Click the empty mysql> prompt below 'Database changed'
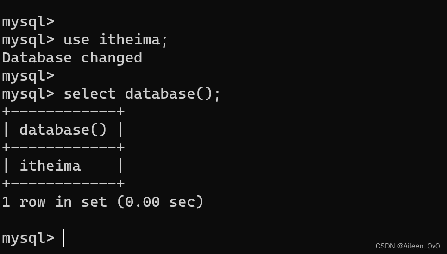Image resolution: width=447 pixels, height=254 pixels. point(28,76)
